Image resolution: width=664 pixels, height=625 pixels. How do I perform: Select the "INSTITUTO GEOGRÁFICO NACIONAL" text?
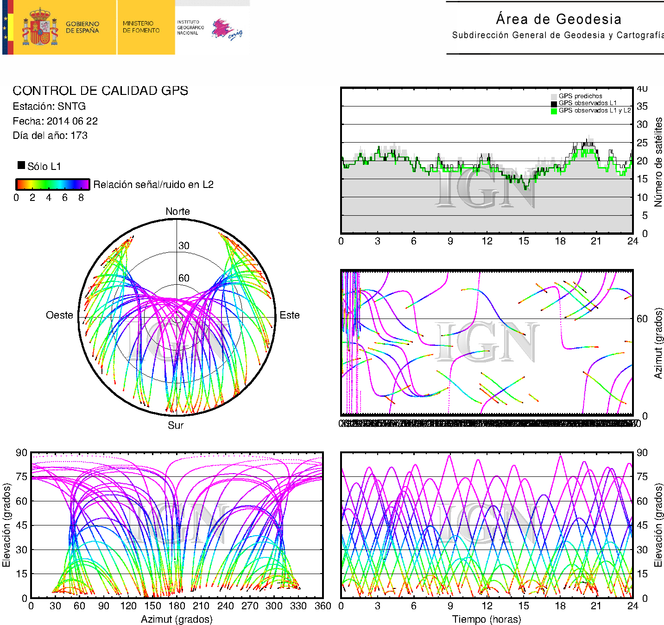click(190, 27)
